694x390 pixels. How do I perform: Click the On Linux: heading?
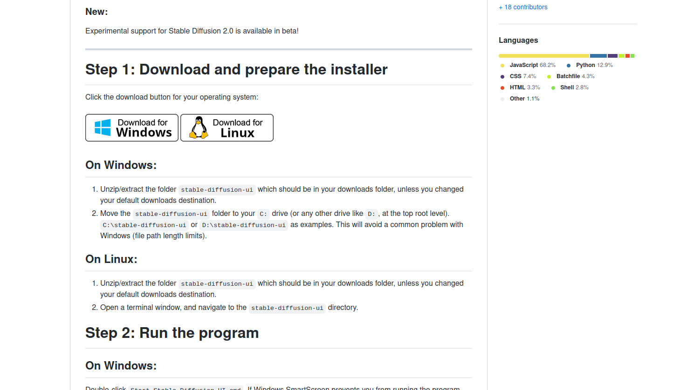(x=111, y=259)
